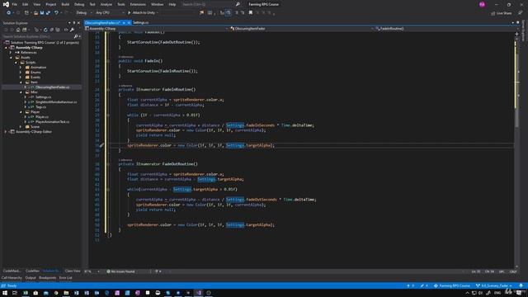Click the Visual Studio taskbar icon
The height and width of the screenshot is (297, 528).
198,293
